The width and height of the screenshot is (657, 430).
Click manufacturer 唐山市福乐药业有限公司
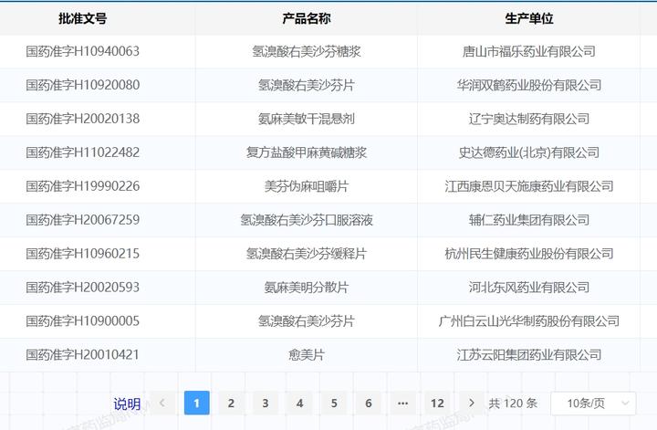529,51
